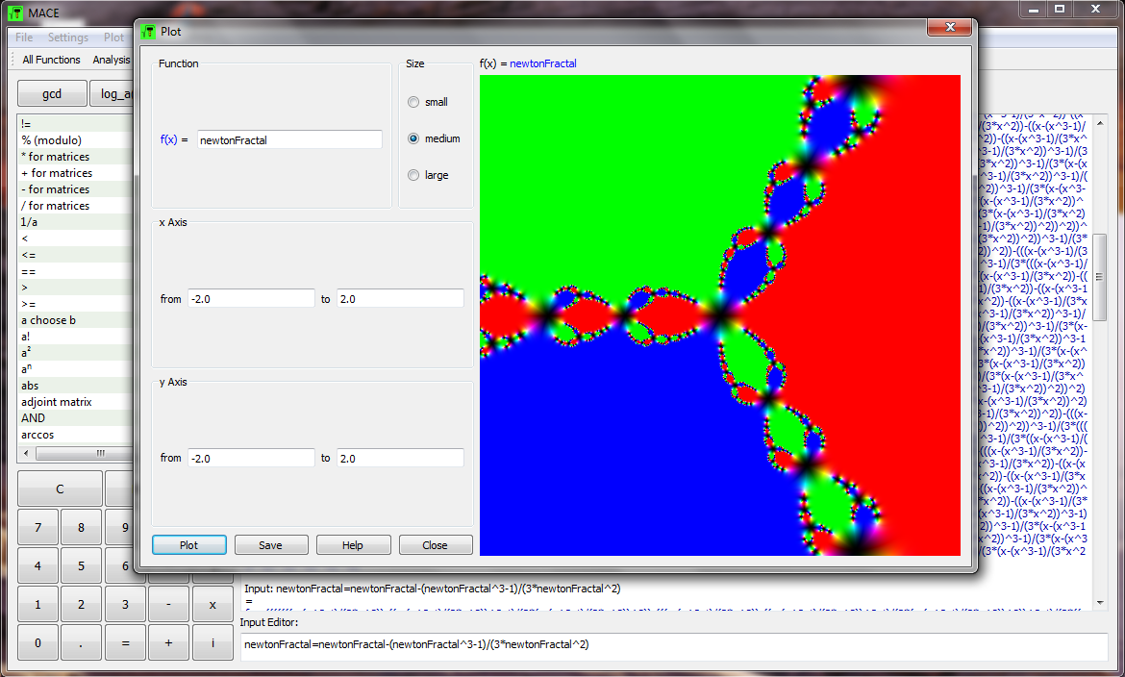Image resolution: width=1125 pixels, height=677 pixels.
Task: Click the gcd function button
Action: (52, 93)
